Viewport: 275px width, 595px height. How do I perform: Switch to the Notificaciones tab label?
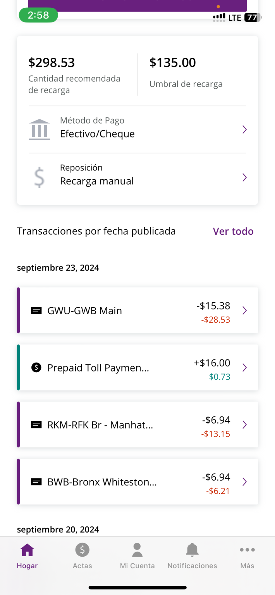[x=192, y=566]
